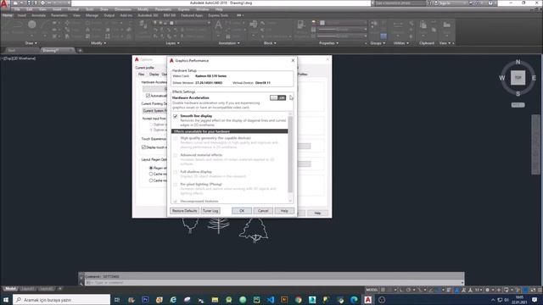Viewport: 543px width, 305px height.
Task: Expand the Block panel
Action: [x=270, y=43]
